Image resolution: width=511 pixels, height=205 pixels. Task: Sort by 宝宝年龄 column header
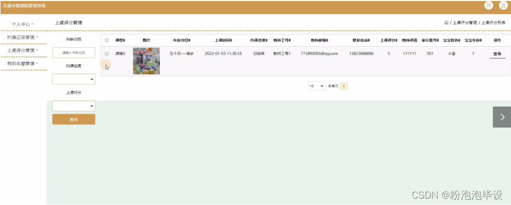473,40
